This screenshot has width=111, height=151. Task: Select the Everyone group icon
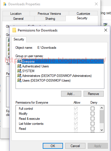19,62
